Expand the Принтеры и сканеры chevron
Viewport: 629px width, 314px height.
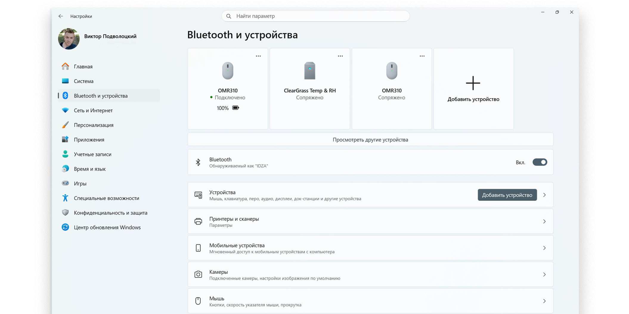pos(544,221)
